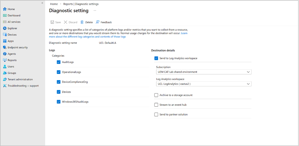The image size is (299, 146).
Task: Toggle the Windows365AuditLogs checkbox
Action: pyautogui.click(x=59, y=102)
